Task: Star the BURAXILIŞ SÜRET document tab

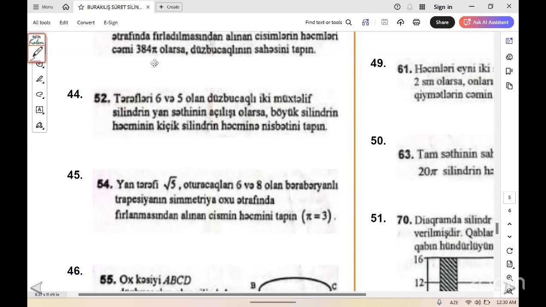Action: [81, 7]
